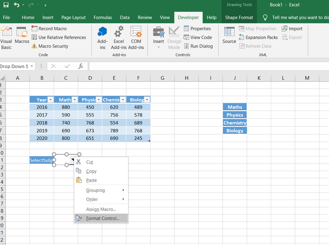329x245 pixels.
Task: Open COM Add-ins manager
Action: coord(136,36)
